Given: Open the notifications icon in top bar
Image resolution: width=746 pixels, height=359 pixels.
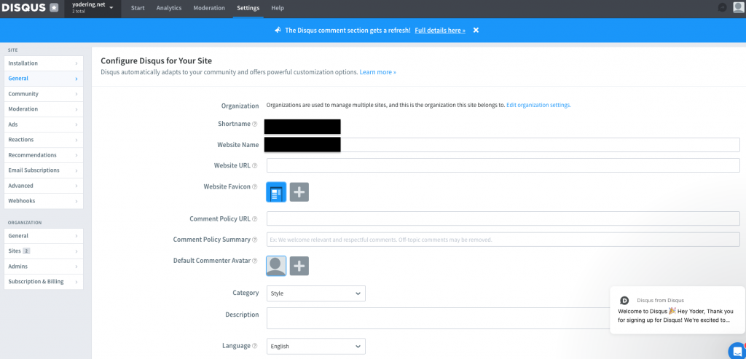Looking at the screenshot, I should coord(722,8).
